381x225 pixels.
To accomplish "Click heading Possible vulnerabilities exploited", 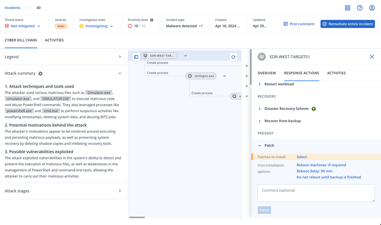I will click(x=39, y=151).
